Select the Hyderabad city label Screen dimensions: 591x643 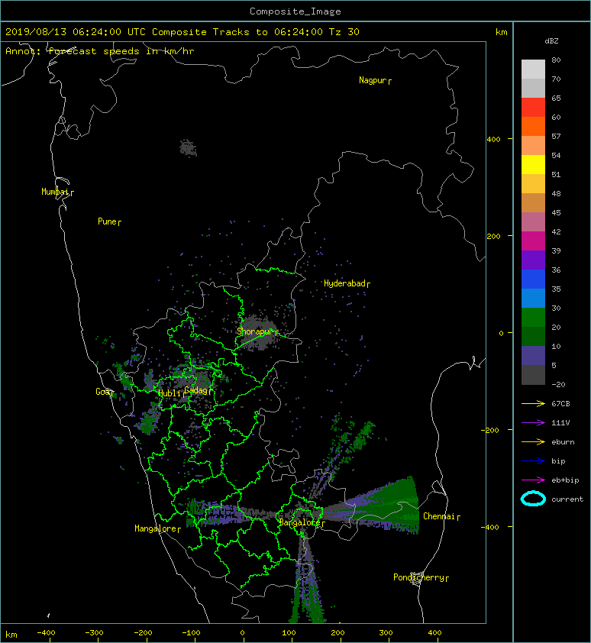344,283
